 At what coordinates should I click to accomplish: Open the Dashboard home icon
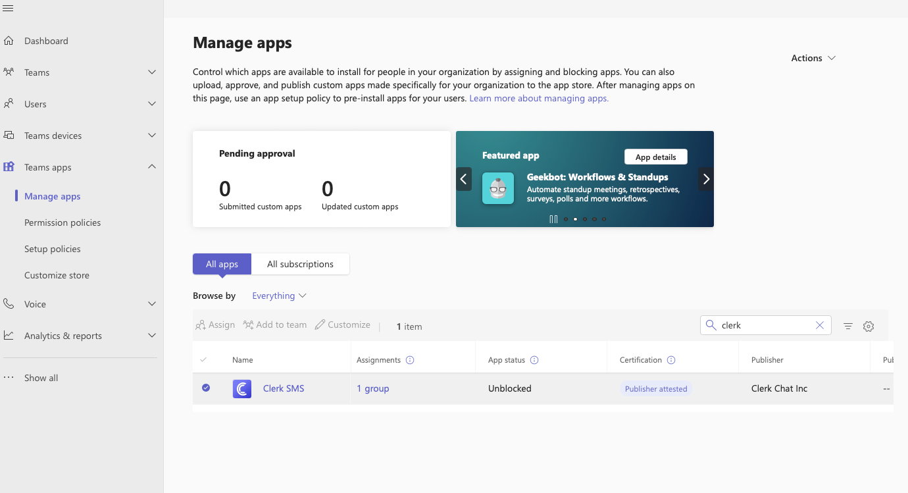[x=9, y=41]
